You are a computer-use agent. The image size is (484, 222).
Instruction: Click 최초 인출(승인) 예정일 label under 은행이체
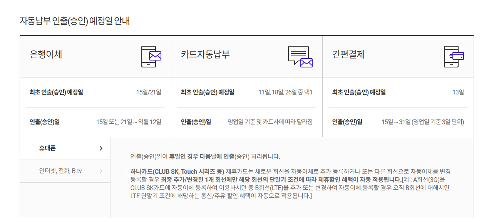[56, 92]
